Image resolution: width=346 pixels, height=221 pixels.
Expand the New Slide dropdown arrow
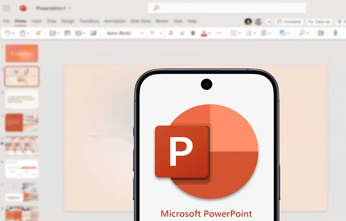click(58, 33)
